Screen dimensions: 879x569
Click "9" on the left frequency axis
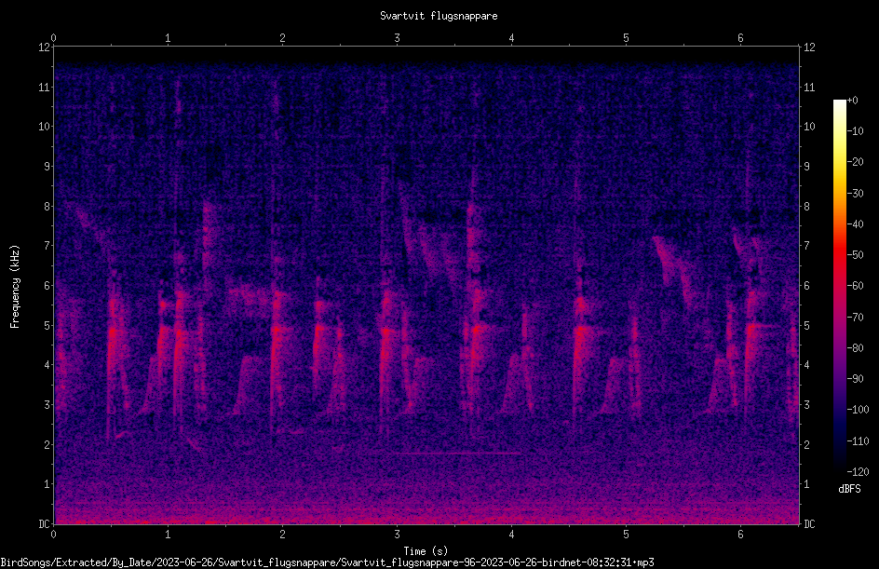tap(47, 167)
